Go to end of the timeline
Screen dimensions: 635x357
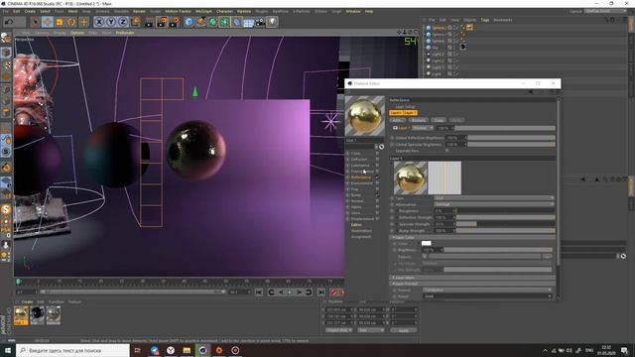(321, 293)
